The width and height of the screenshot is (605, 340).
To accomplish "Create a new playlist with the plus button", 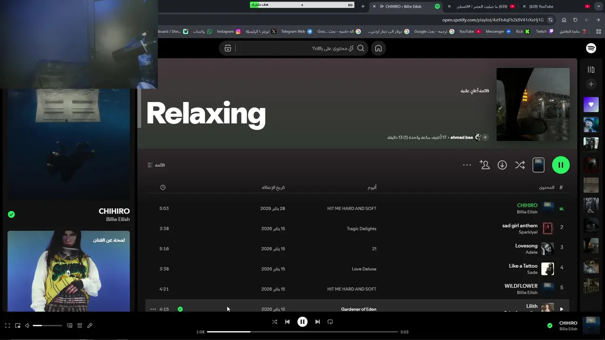I will 591,84.
